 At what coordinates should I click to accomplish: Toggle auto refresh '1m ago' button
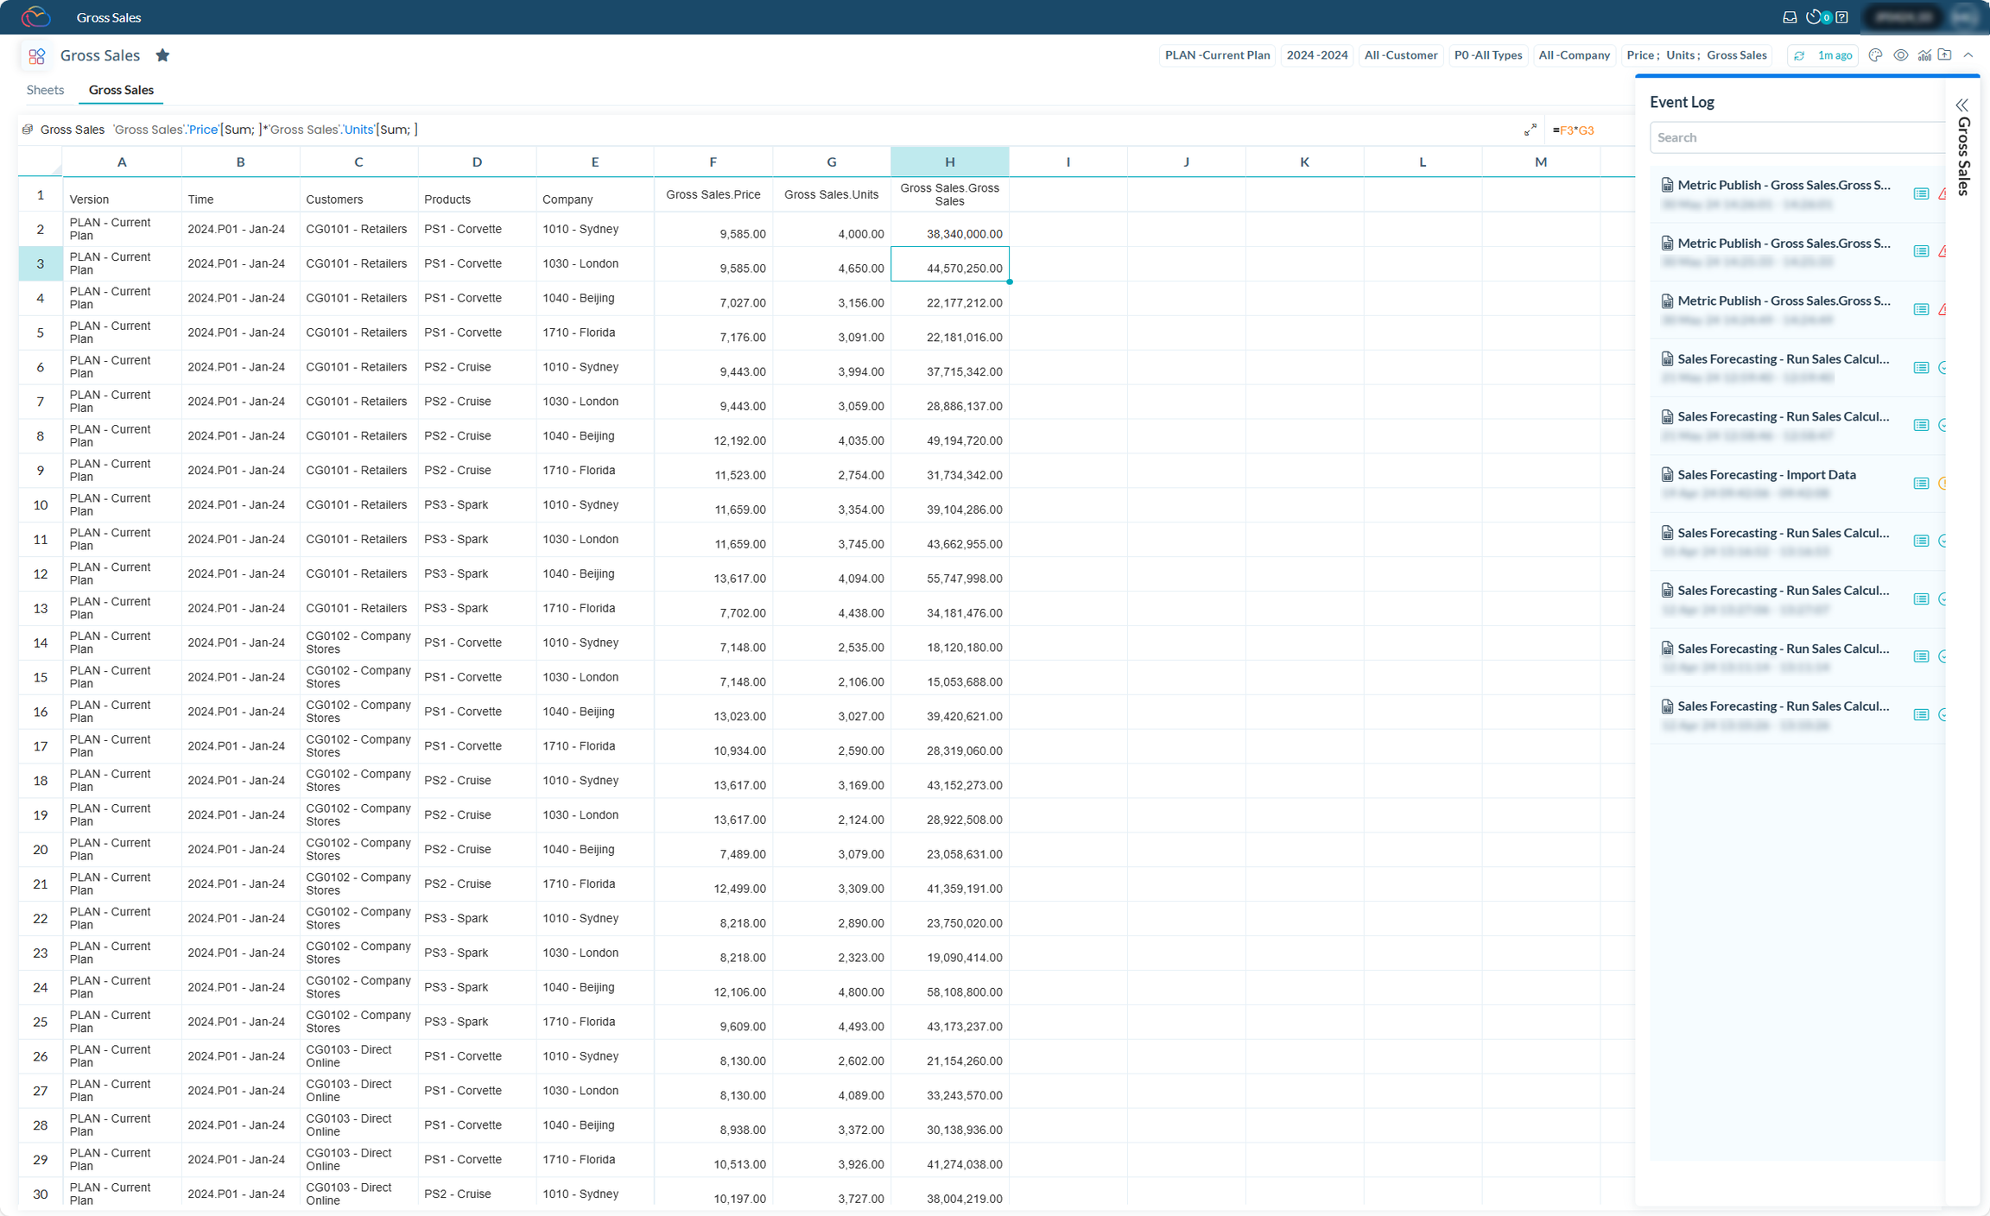click(x=1822, y=55)
